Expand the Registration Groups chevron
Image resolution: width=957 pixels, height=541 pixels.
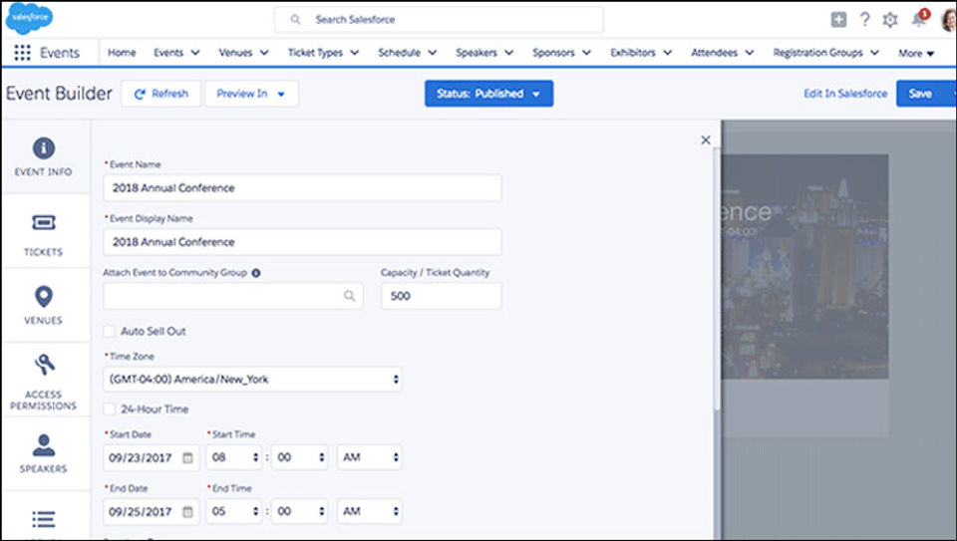874,53
